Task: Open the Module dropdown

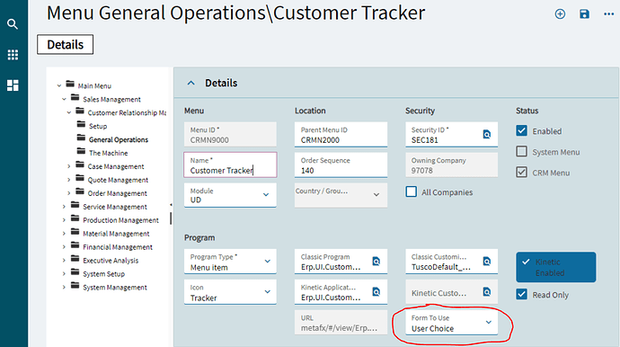Action: click(x=230, y=195)
